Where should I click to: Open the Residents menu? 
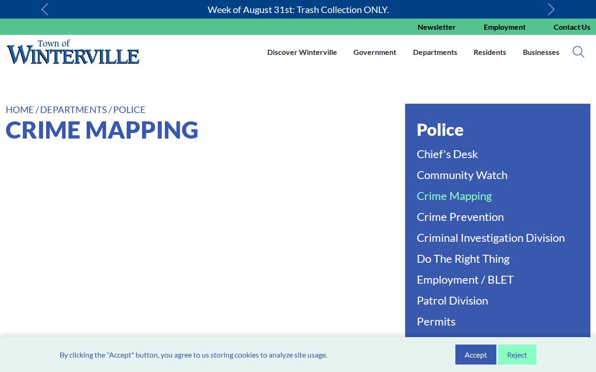coord(490,53)
